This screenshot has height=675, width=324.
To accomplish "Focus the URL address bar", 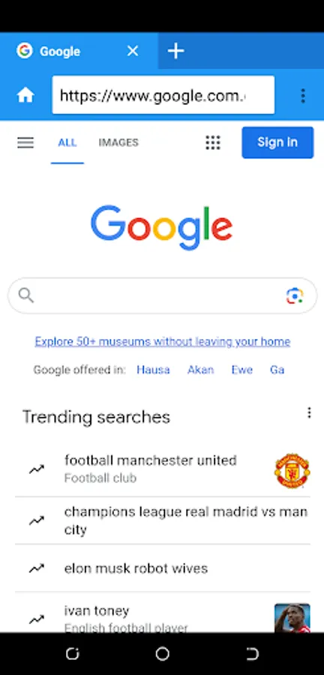I will click(x=163, y=95).
